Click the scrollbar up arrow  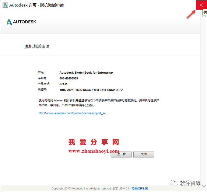[203, 16]
